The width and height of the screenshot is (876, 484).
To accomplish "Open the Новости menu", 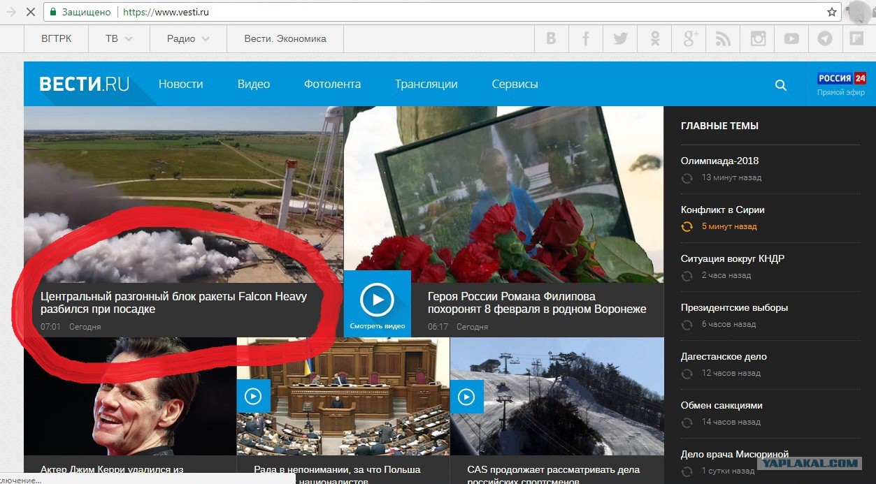I will 180,84.
